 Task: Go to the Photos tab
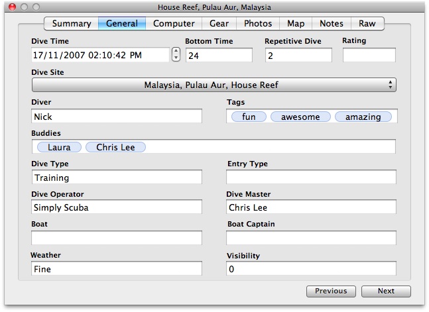coord(257,24)
